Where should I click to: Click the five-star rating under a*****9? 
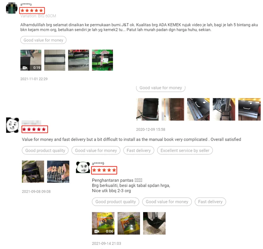tap(104, 170)
